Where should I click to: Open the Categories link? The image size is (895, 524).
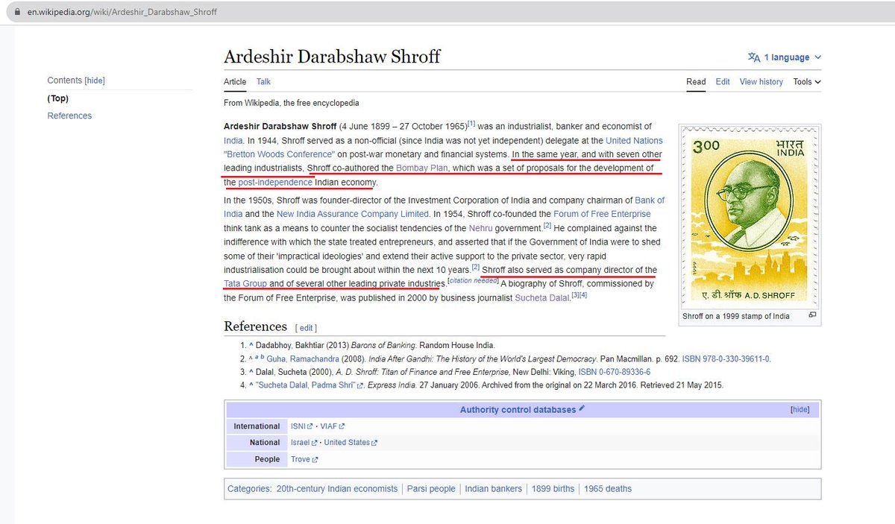click(249, 489)
